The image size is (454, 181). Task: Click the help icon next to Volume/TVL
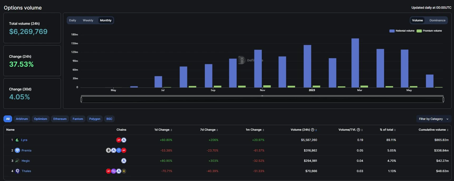[x=358, y=130]
